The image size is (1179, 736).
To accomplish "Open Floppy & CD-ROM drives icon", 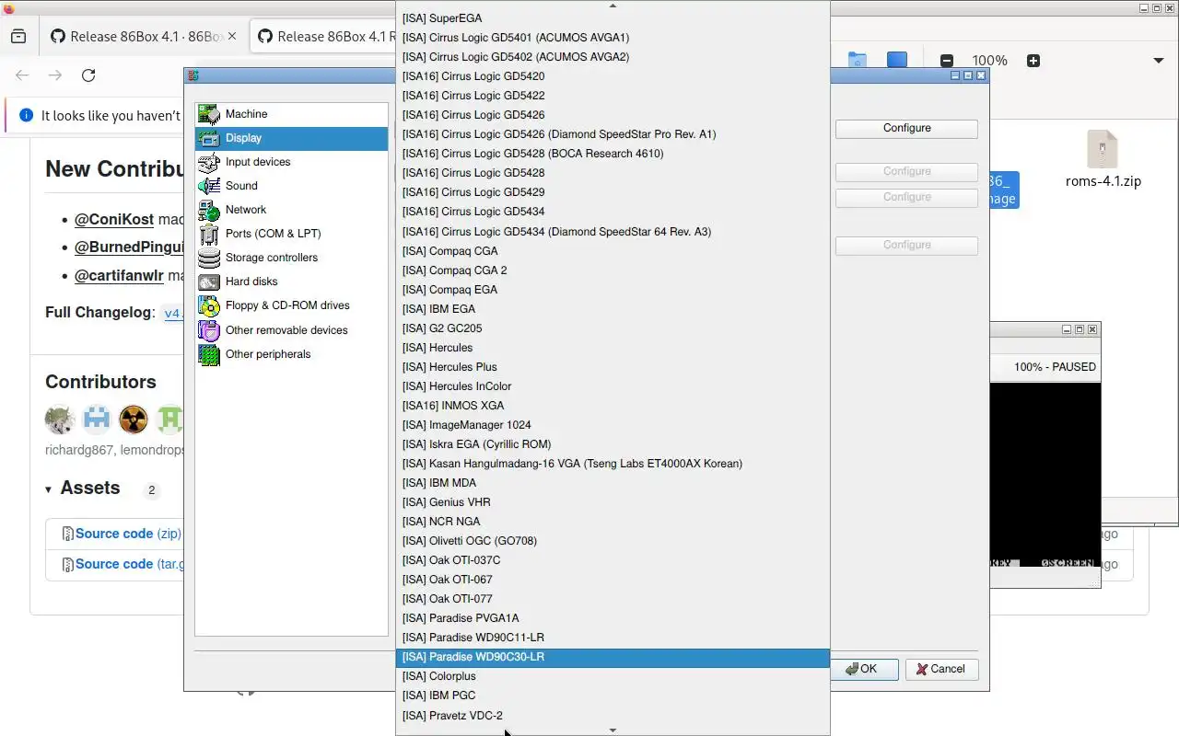I will click(x=209, y=305).
